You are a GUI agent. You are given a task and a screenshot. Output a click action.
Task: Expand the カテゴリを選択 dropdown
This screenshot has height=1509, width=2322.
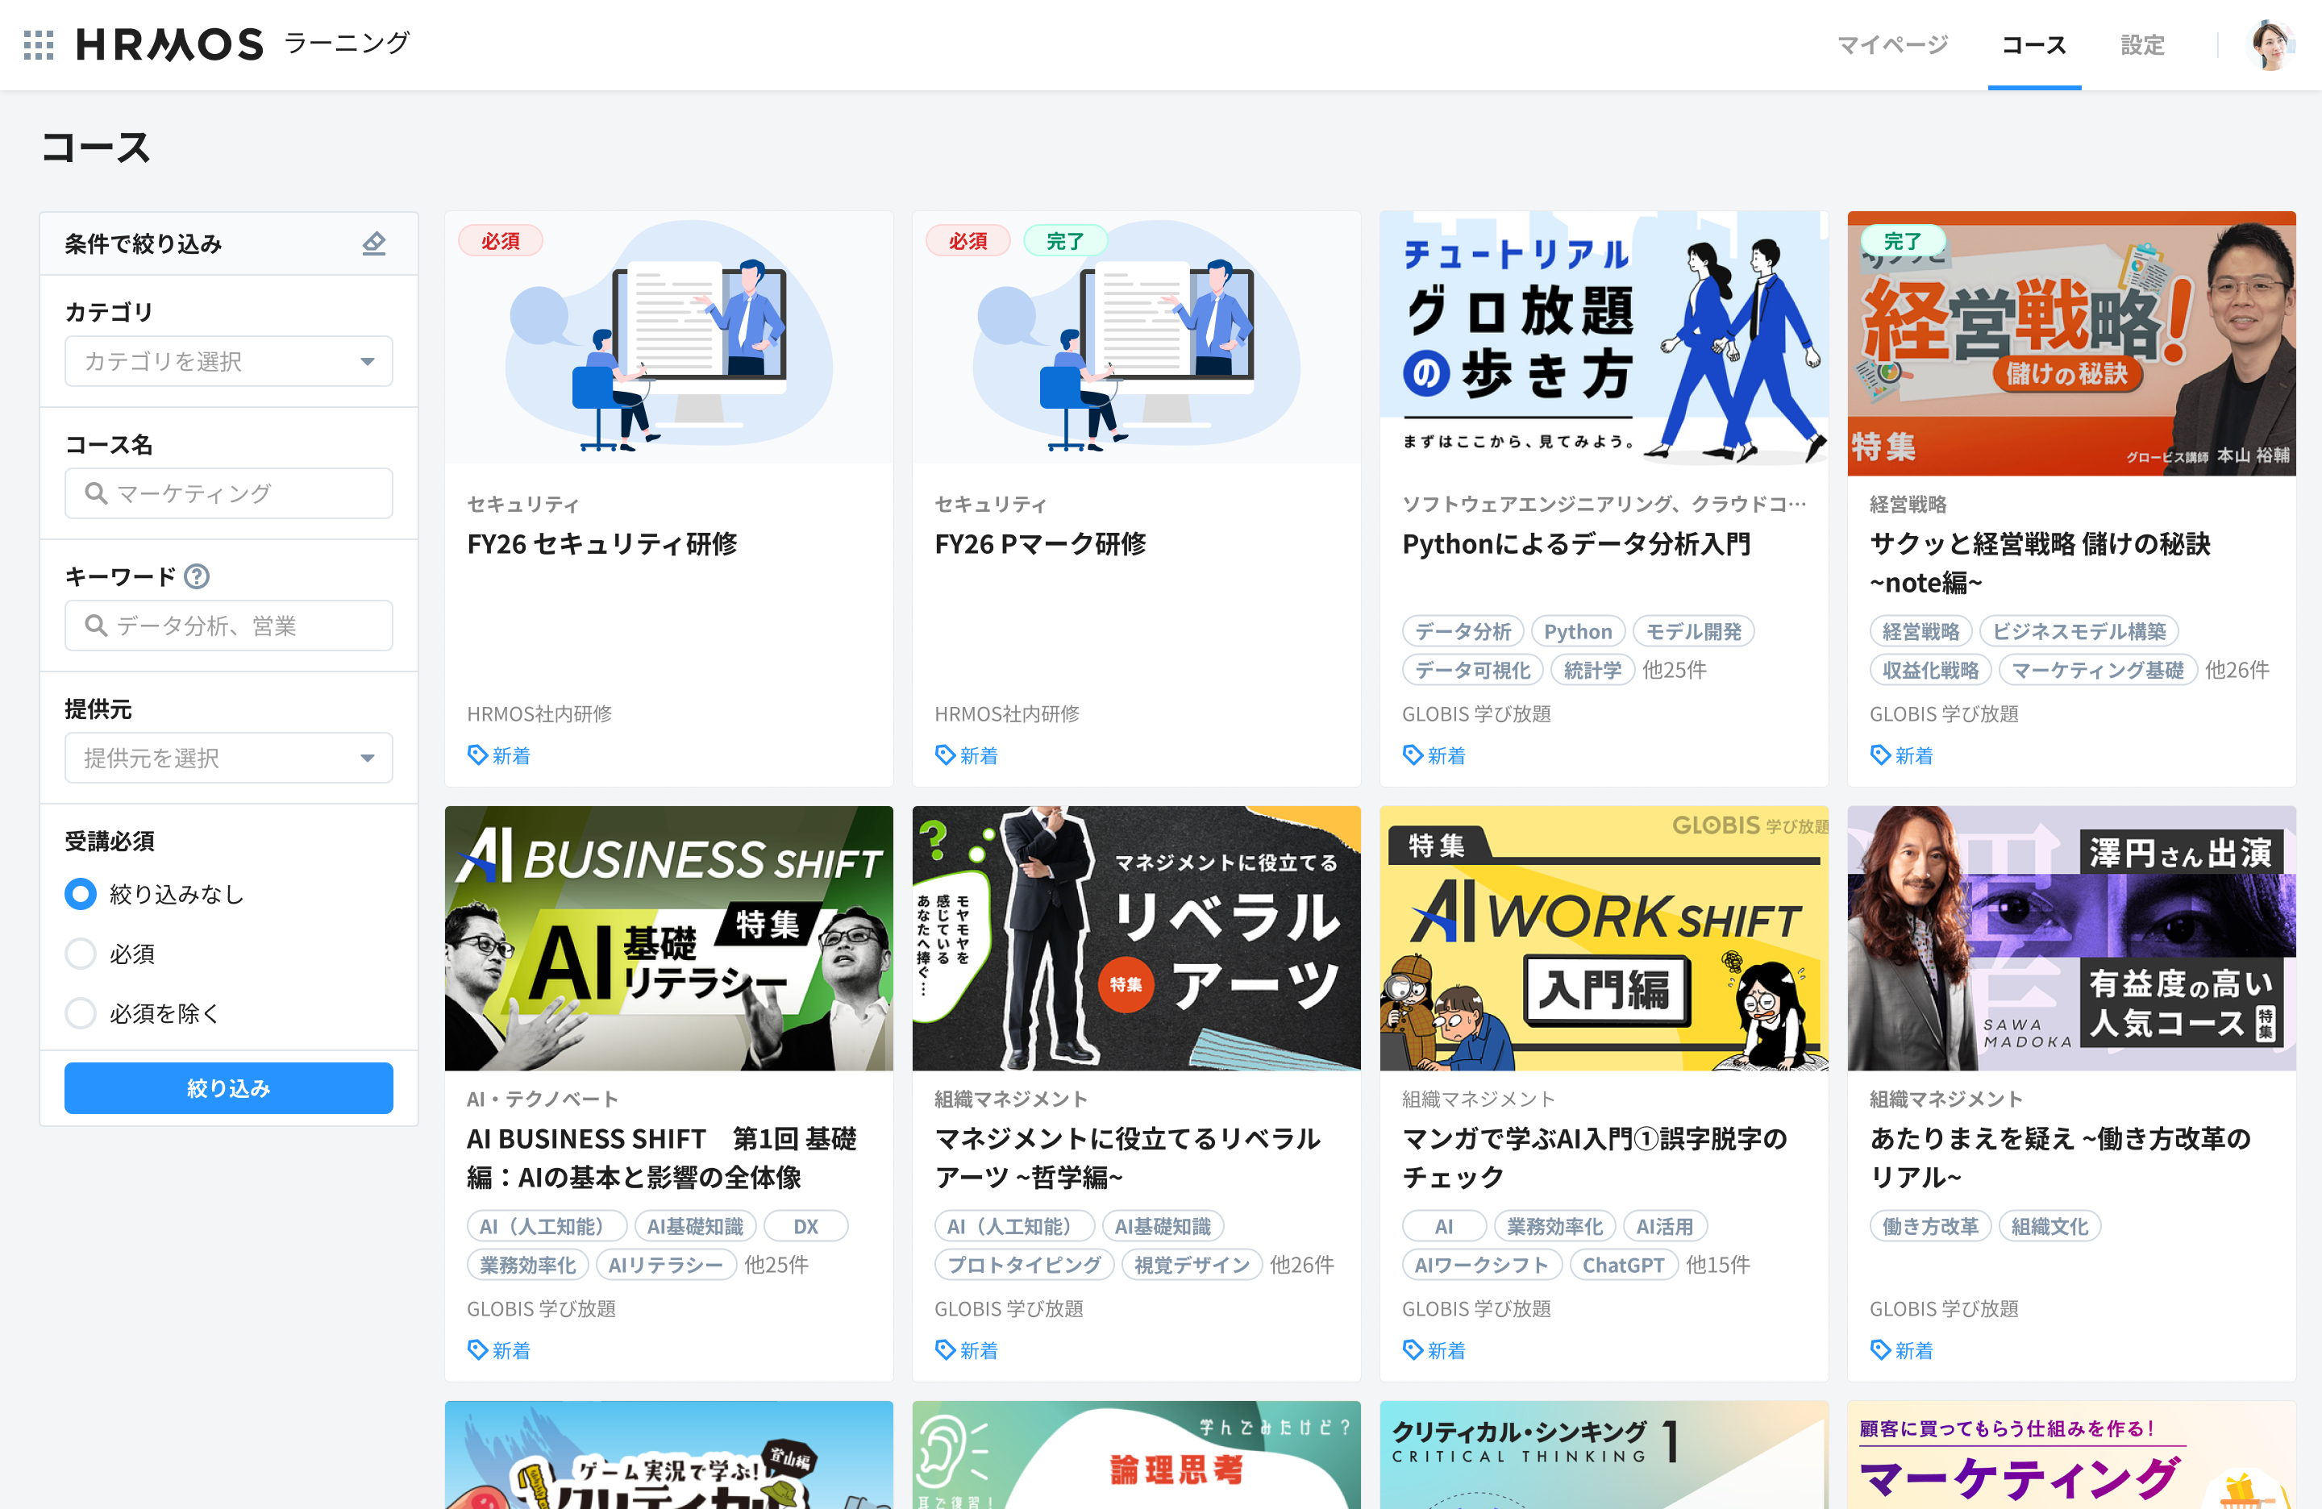click(x=228, y=361)
